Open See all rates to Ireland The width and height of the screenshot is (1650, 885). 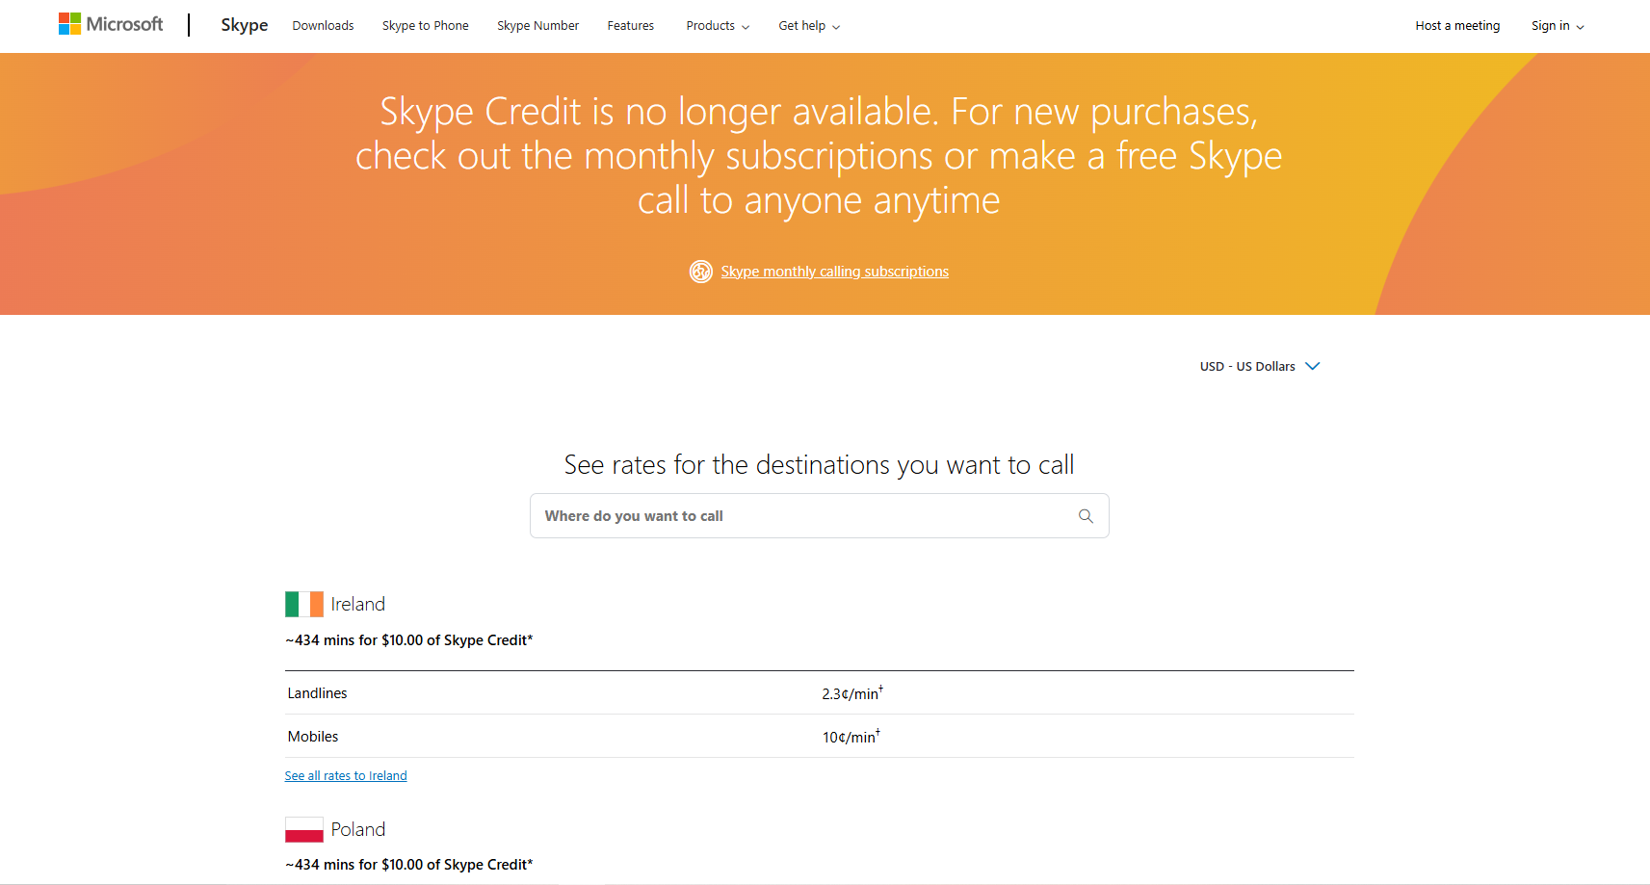tap(346, 776)
